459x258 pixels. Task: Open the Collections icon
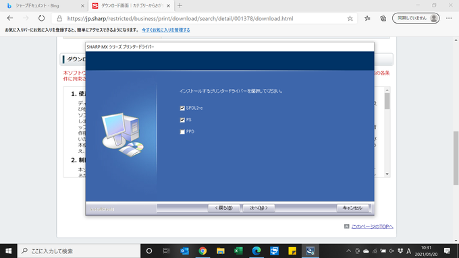coord(383,18)
